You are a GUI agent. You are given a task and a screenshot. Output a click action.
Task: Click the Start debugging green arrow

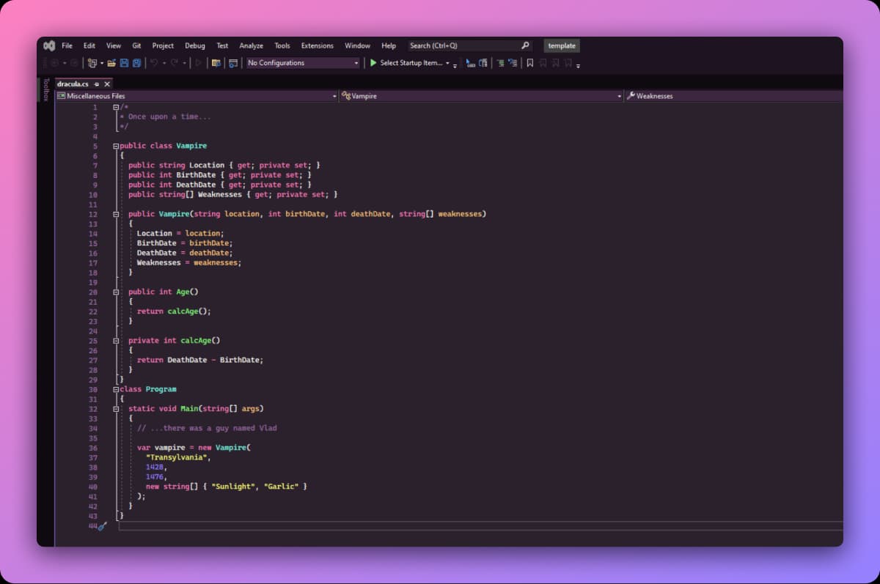375,63
